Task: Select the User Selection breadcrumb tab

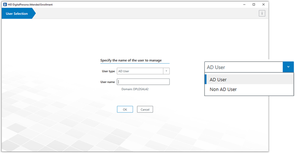Action: tap(17, 14)
